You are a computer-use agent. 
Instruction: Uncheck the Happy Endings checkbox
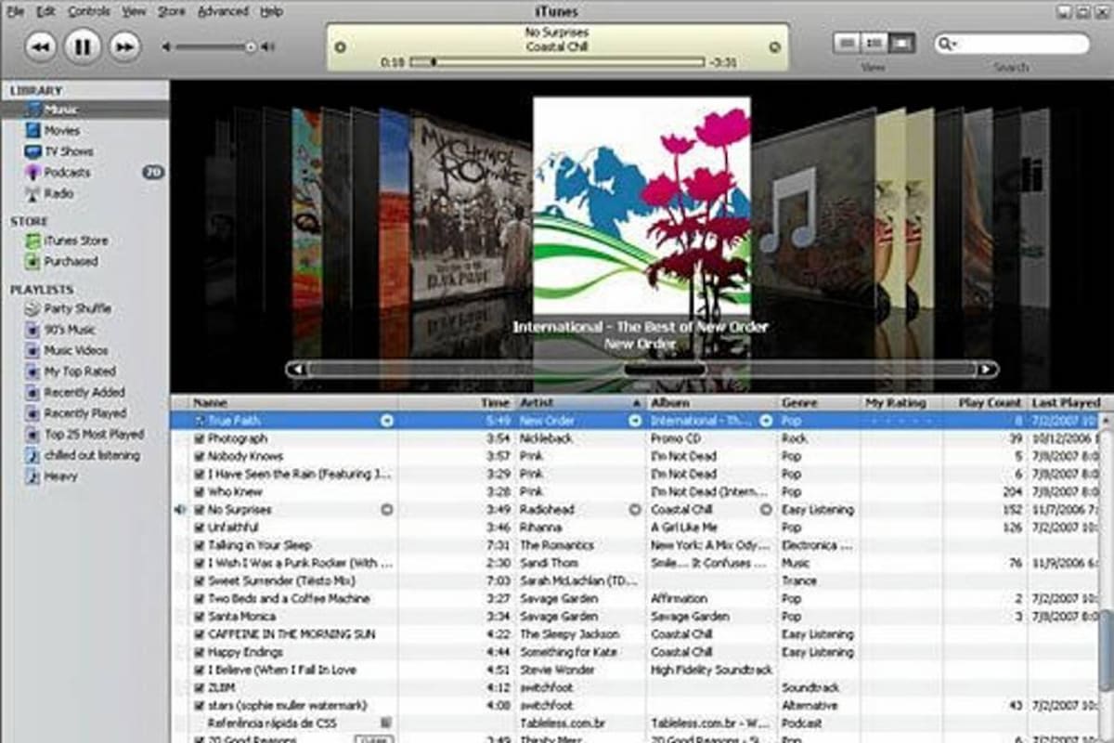(199, 653)
